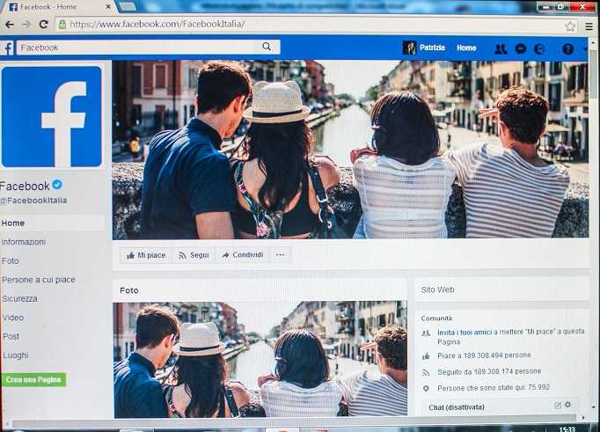Open the friend requests icon

click(x=501, y=48)
